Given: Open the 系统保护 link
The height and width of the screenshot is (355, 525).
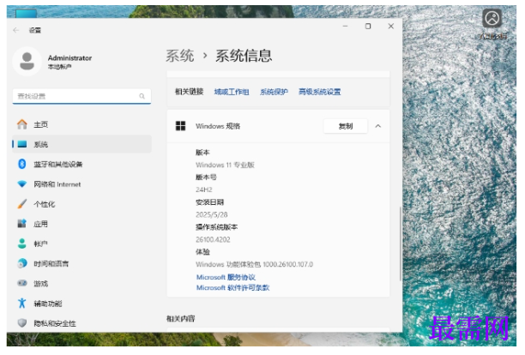Looking at the screenshot, I should [x=274, y=92].
